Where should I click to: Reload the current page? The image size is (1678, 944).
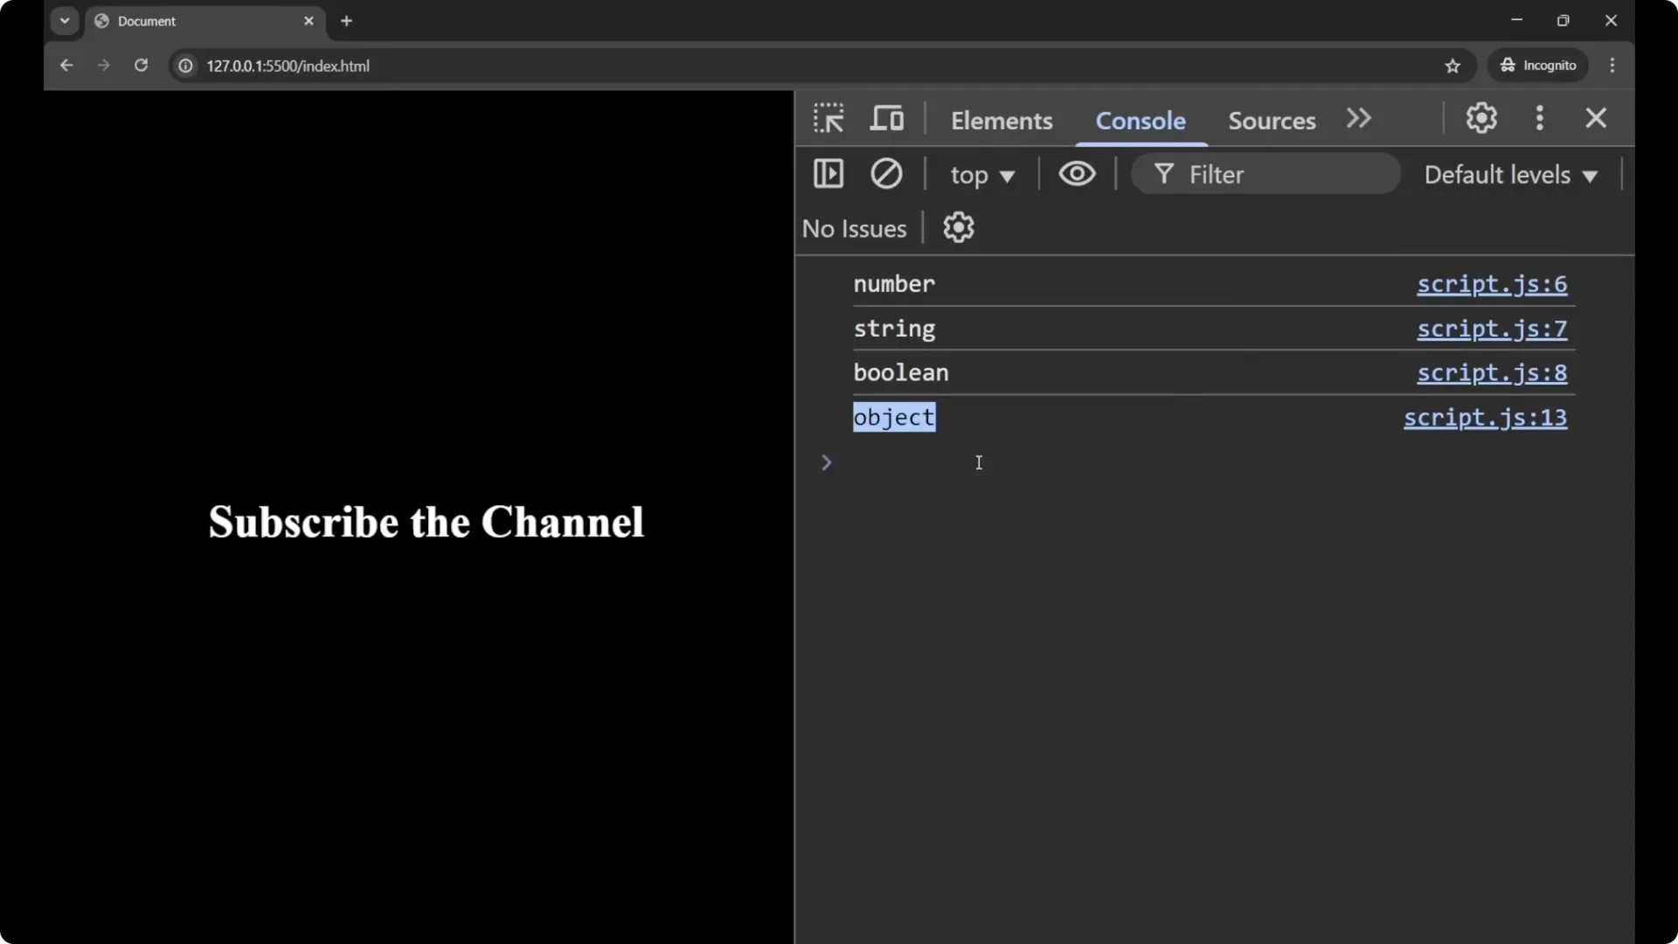[x=141, y=66]
